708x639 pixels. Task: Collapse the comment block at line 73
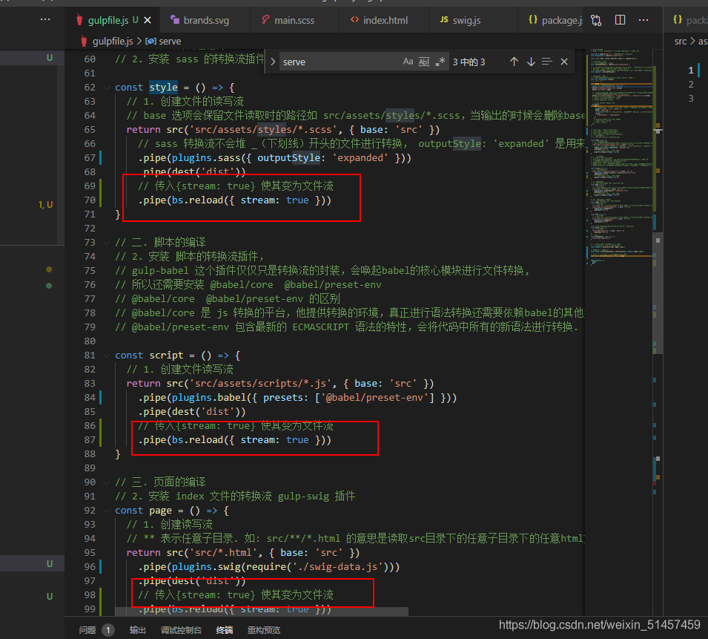click(107, 242)
